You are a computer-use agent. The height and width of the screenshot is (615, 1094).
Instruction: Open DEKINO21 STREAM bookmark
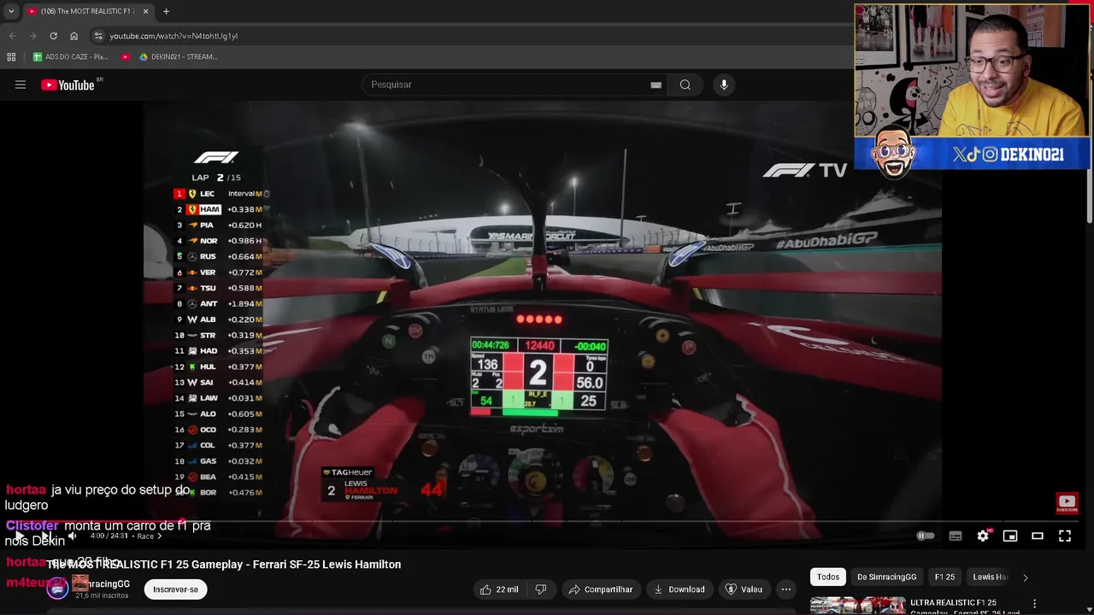point(178,56)
